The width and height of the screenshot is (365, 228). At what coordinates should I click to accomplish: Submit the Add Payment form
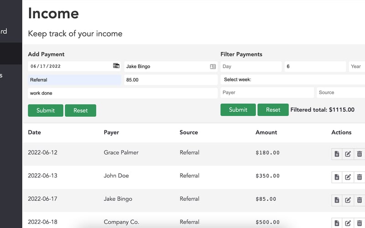coord(46,110)
